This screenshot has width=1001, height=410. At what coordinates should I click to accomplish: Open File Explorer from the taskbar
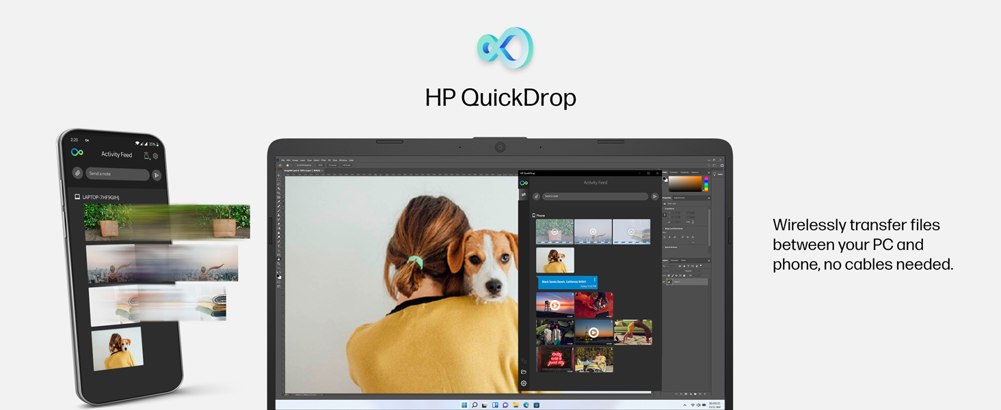click(x=516, y=405)
